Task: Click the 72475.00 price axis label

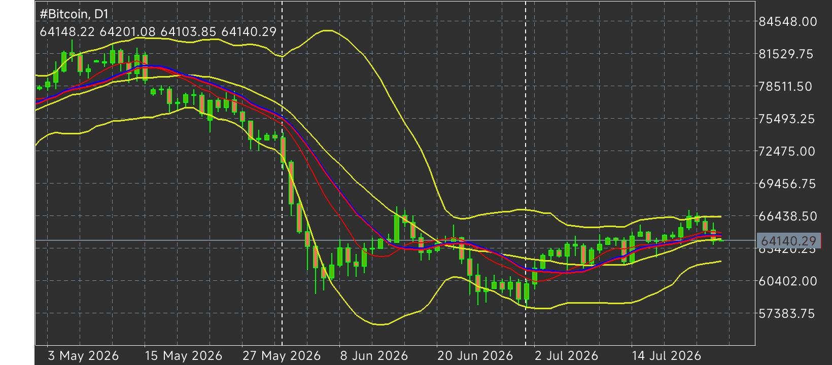Action: [x=786, y=151]
